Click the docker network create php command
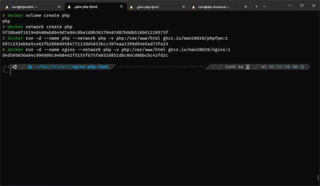This screenshot has height=186, width=320. [40, 27]
